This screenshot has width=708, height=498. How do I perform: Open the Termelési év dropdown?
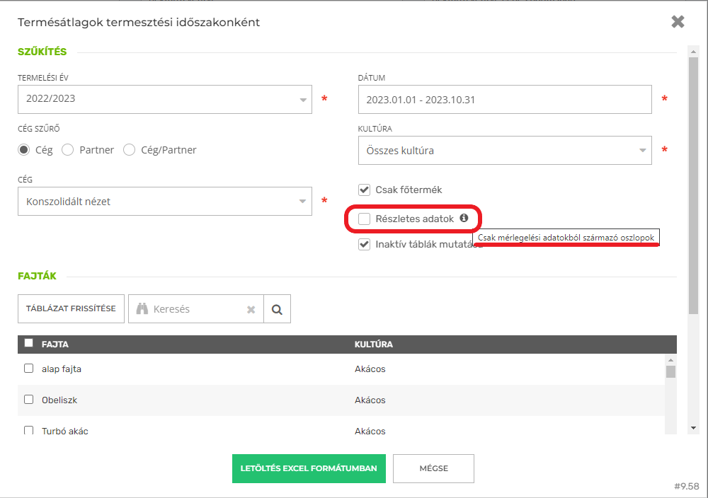[164, 100]
